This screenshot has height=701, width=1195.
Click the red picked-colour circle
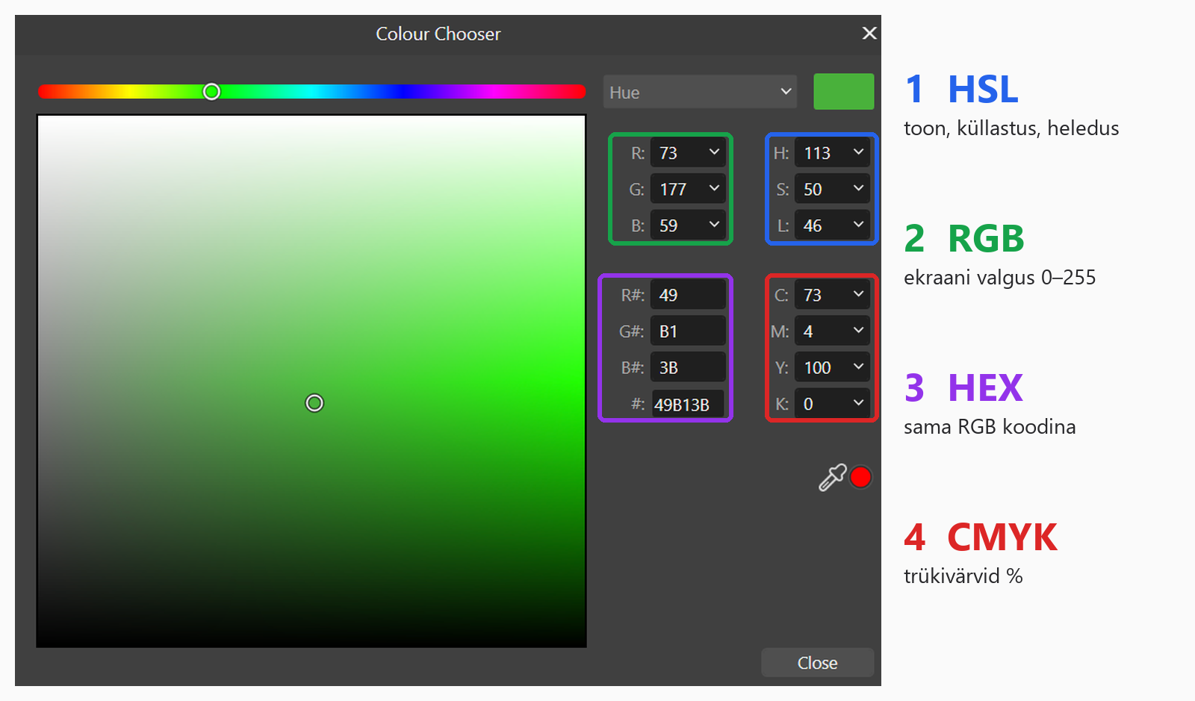coord(860,477)
